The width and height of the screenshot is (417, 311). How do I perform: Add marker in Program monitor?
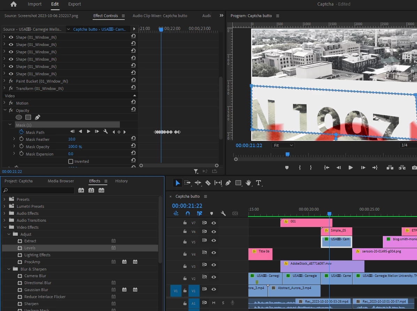tap(287, 168)
